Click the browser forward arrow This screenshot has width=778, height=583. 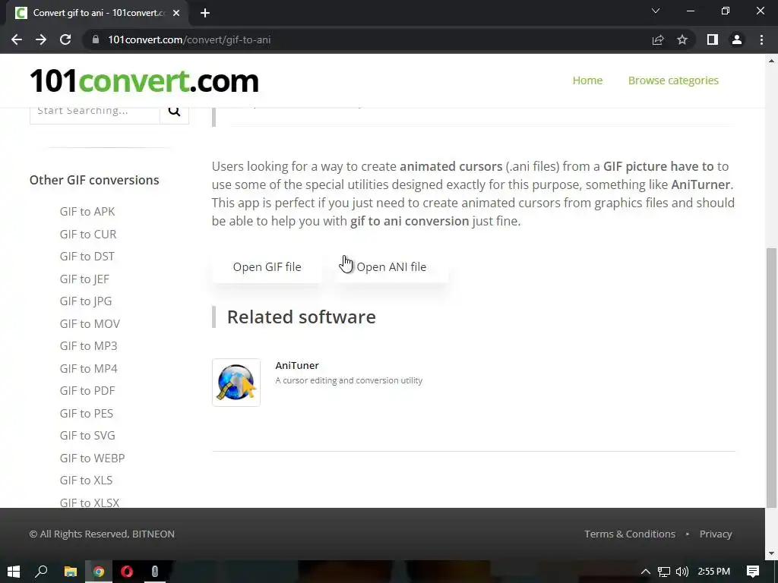coord(41,39)
